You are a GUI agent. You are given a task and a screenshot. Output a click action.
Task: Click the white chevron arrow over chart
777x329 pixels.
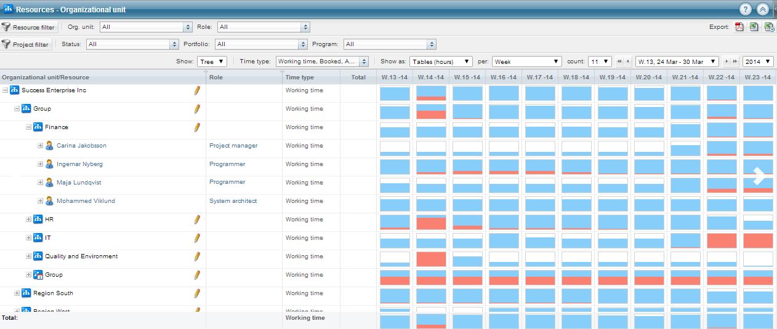[760, 176]
